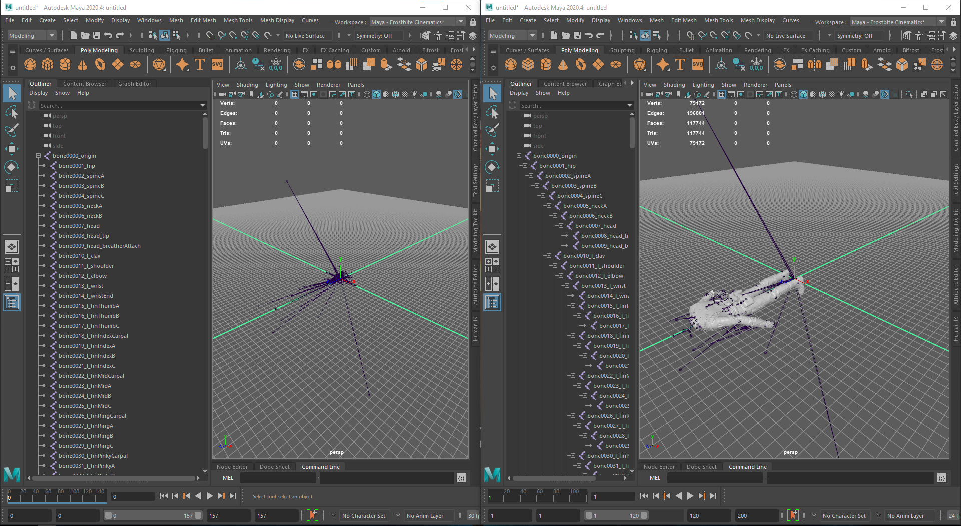Click the Open Scene folder icon, right window
The width and height of the screenshot is (961, 526).
(566, 35)
